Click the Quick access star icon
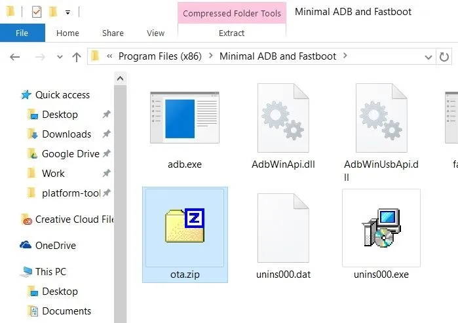The width and height of the screenshot is (458, 323). click(x=26, y=94)
